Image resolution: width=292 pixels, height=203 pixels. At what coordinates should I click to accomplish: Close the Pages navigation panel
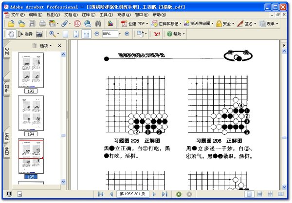[59, 46]
